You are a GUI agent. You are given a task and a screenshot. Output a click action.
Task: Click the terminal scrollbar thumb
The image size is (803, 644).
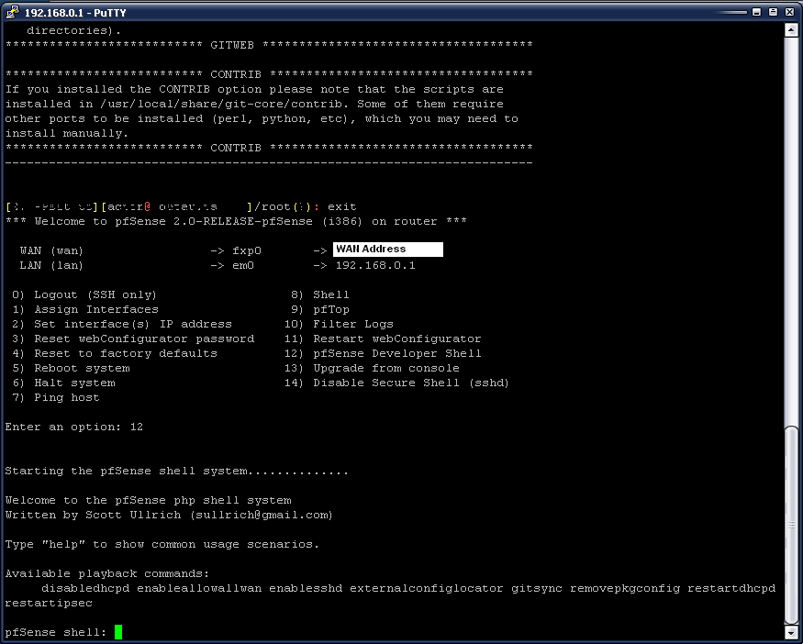[x=791, y=525]
